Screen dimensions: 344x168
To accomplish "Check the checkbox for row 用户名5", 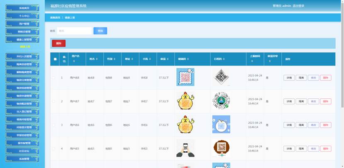I will click(53, 149).
